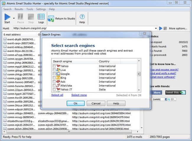This screenshot has width=192, height=141.
Task: Click the Search engine column header
Action: click(x=74, y=61)
